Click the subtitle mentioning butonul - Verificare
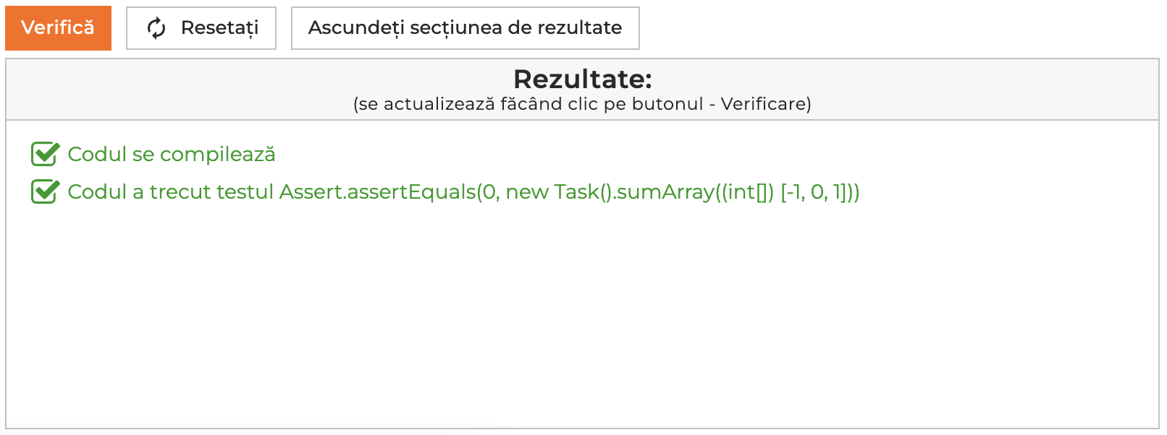The image size is (1167, 435). pyautogui.click(x=582, y=104)
